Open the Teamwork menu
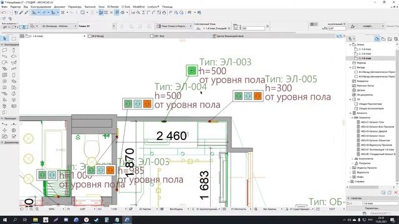 tap(90, 7)
